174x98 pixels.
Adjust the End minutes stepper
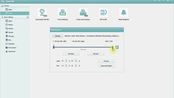tap(66, 66)
